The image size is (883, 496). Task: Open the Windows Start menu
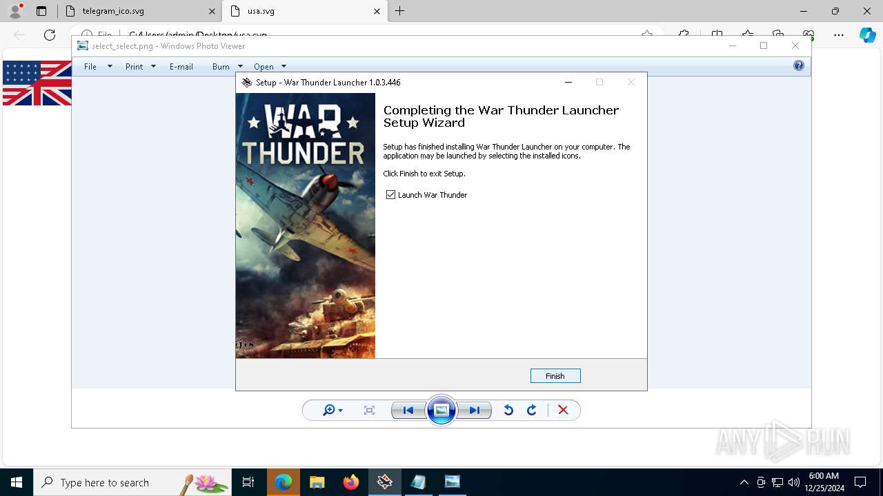pos(17,482)
